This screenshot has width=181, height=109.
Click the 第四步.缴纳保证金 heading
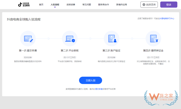(x=153, y=51)
